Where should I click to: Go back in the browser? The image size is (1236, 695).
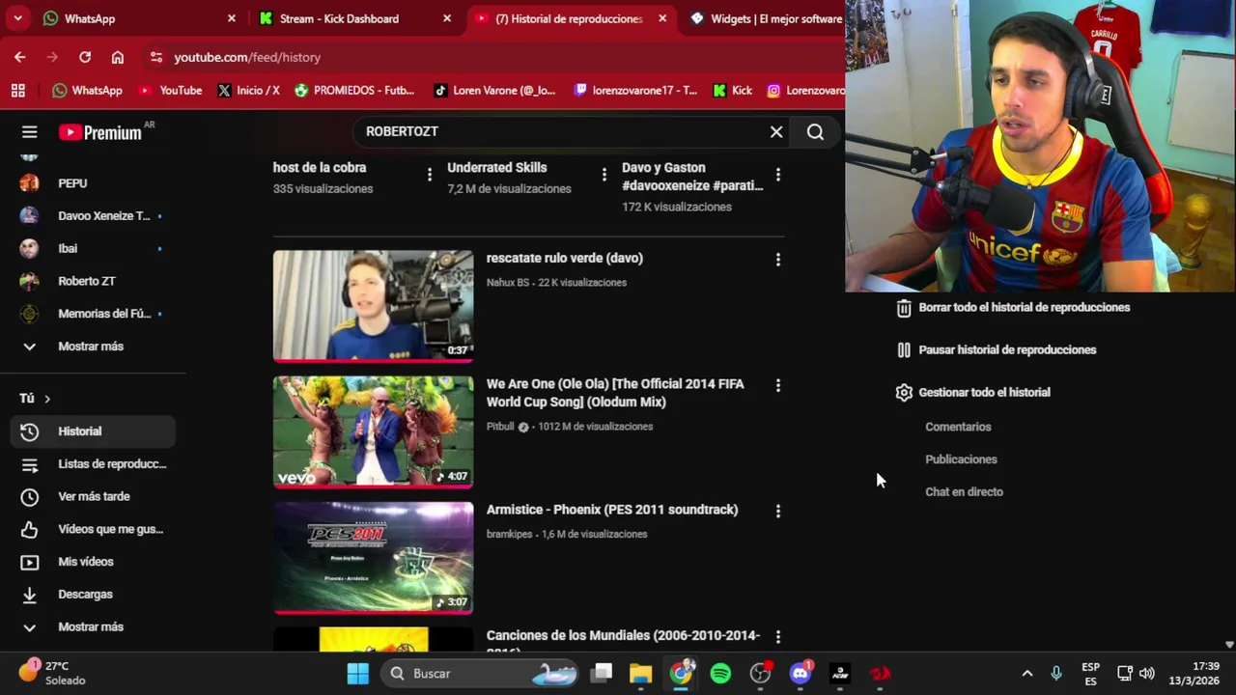pos(20,57)
